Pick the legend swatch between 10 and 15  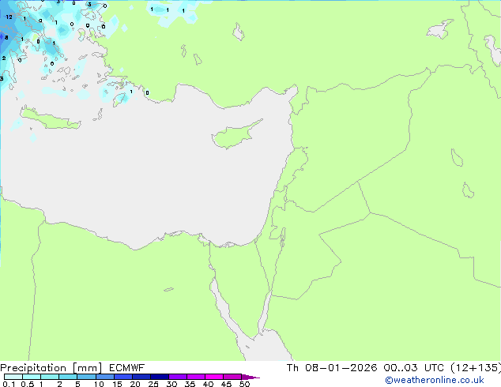[x=104, y=377]
